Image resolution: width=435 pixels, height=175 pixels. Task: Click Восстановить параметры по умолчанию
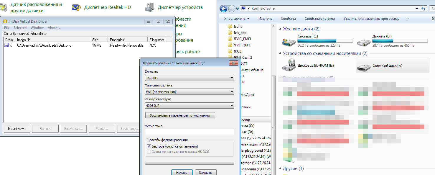tap(180, 115)
